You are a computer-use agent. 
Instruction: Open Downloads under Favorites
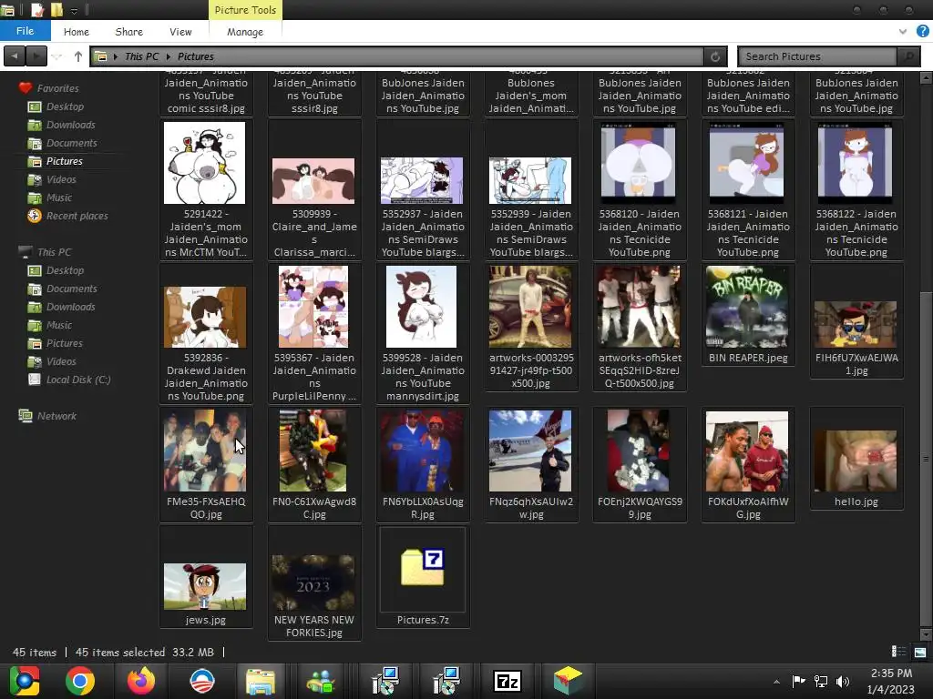click(70, 125)
